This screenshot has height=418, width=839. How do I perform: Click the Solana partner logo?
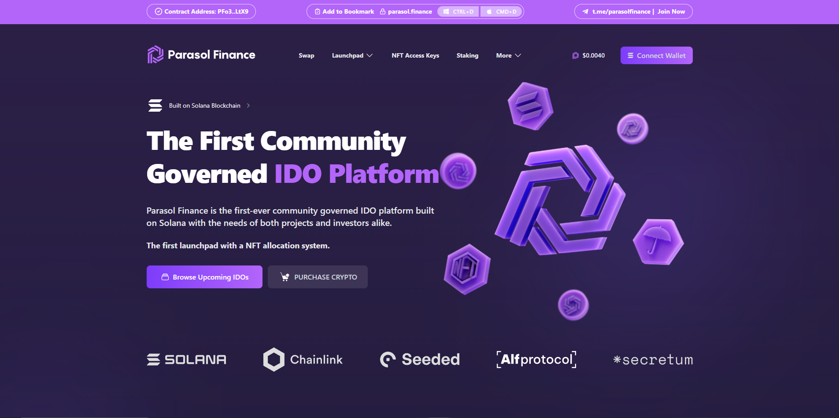(186, 360)
